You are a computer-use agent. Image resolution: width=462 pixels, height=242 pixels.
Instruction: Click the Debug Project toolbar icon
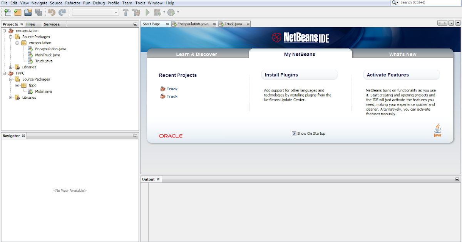coord(157,12)
